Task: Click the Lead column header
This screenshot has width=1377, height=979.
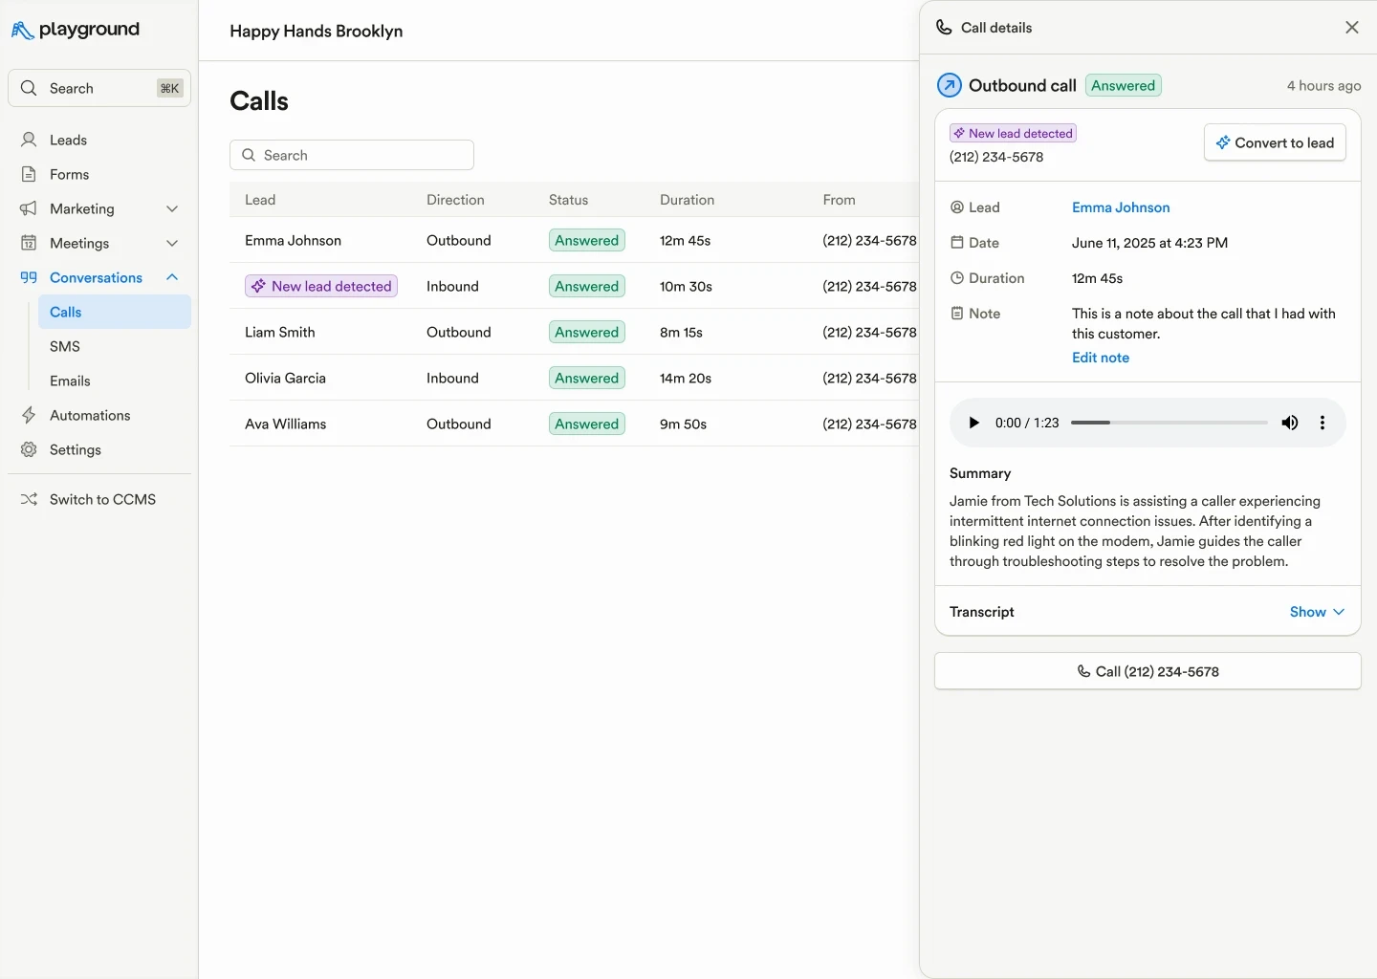Action: pos(260,200)
